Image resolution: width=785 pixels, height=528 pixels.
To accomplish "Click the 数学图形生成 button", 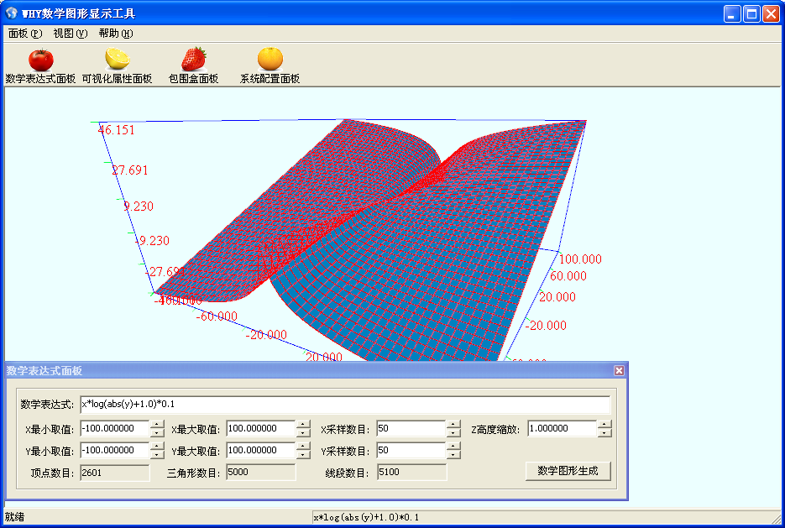I will (x=568, y=471).
